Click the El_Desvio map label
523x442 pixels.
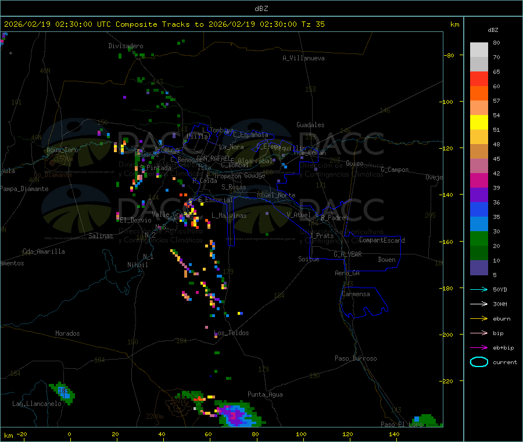136,220
